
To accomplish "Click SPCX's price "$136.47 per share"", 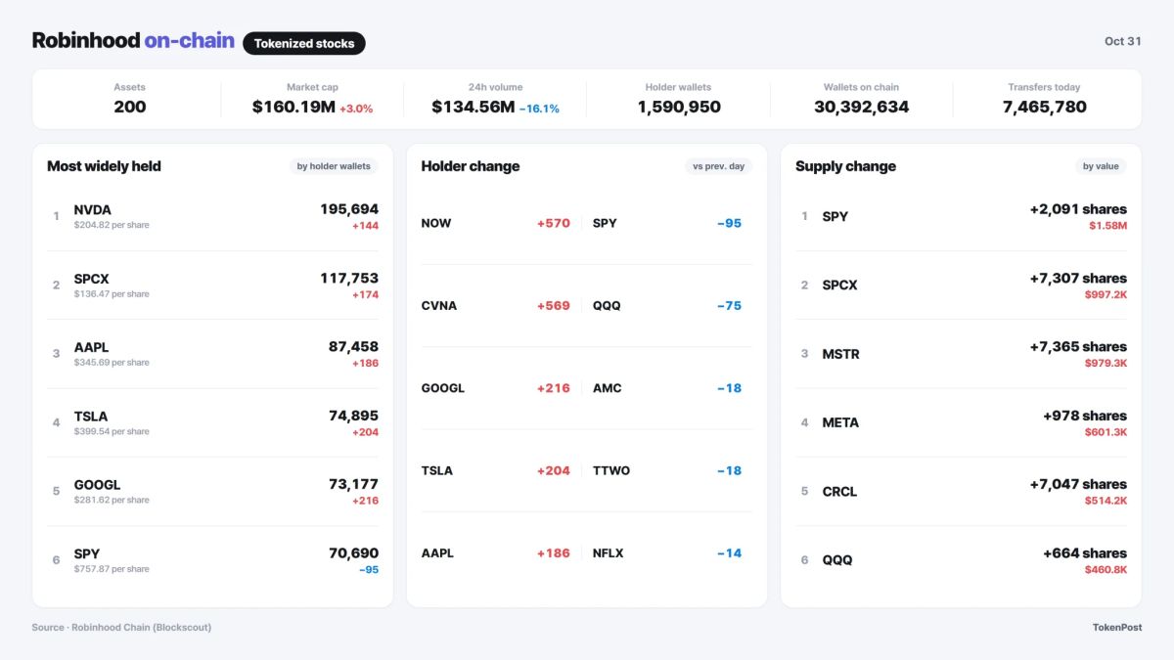I will pos(112,294).
